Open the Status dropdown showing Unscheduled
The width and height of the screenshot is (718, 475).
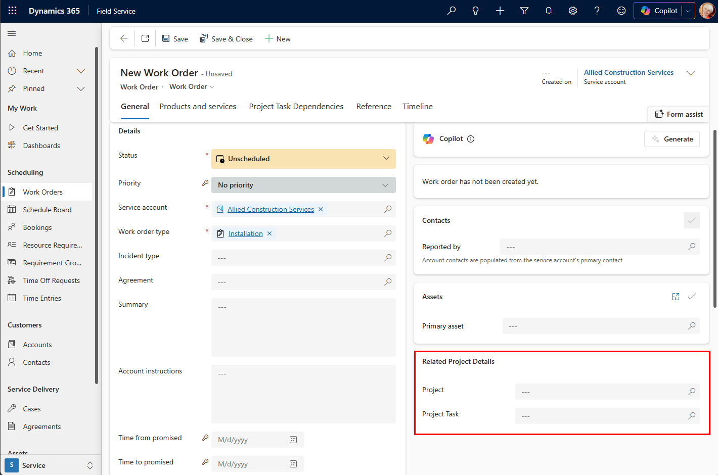(x=303, y=159)
